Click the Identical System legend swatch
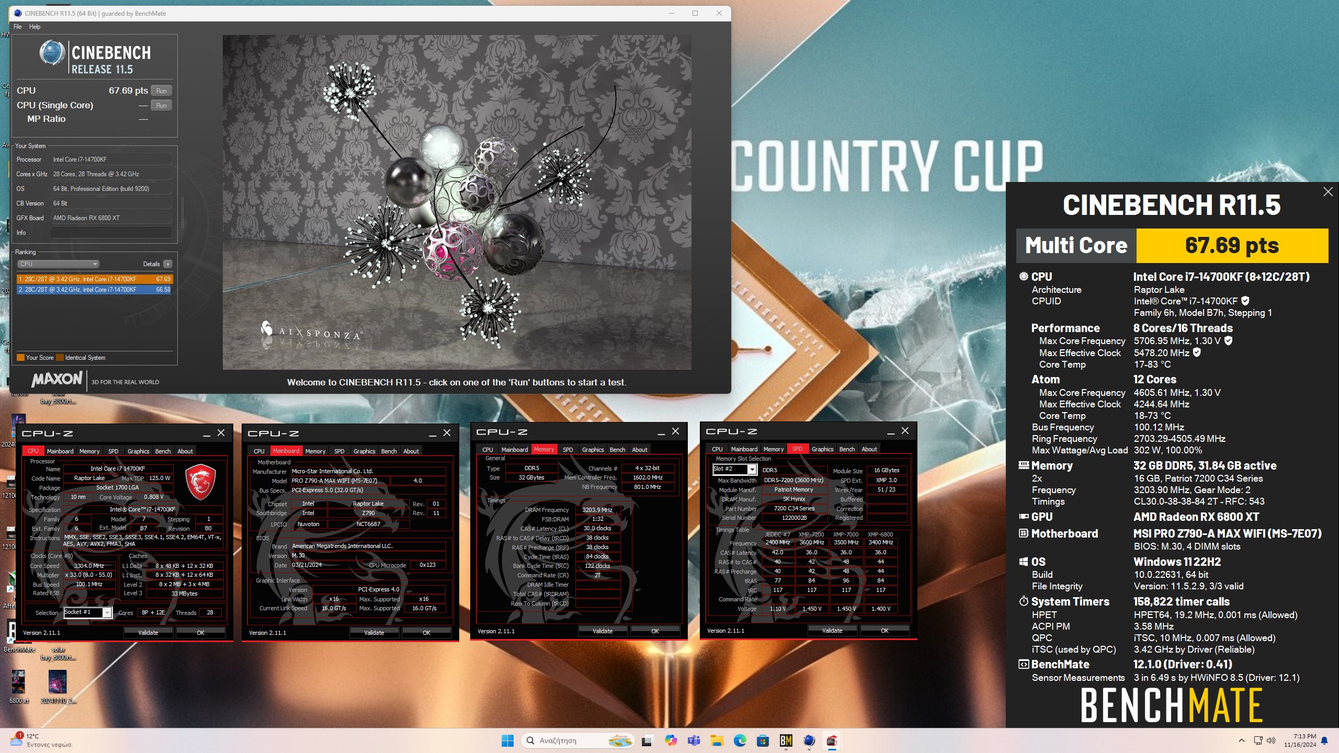 60,358
